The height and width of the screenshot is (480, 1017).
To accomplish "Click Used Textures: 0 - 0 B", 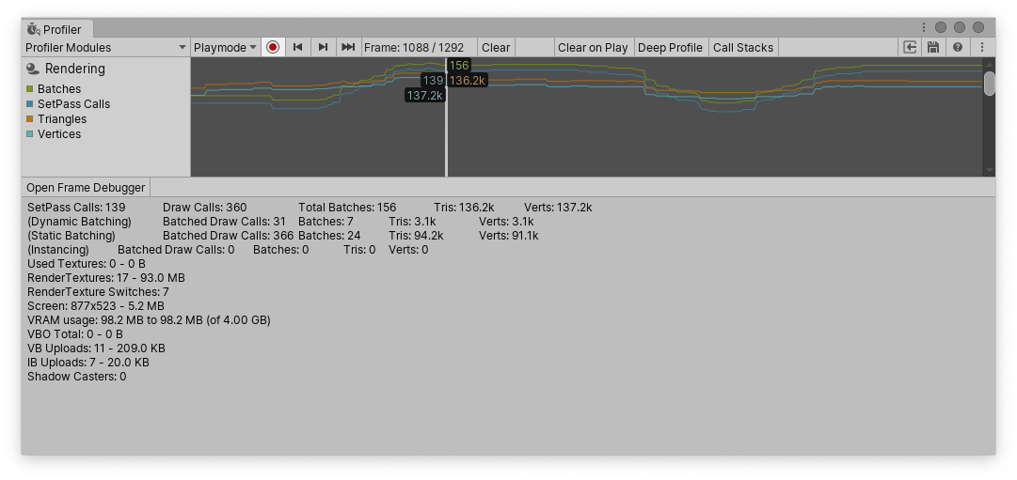I will (x=87, y=264).
